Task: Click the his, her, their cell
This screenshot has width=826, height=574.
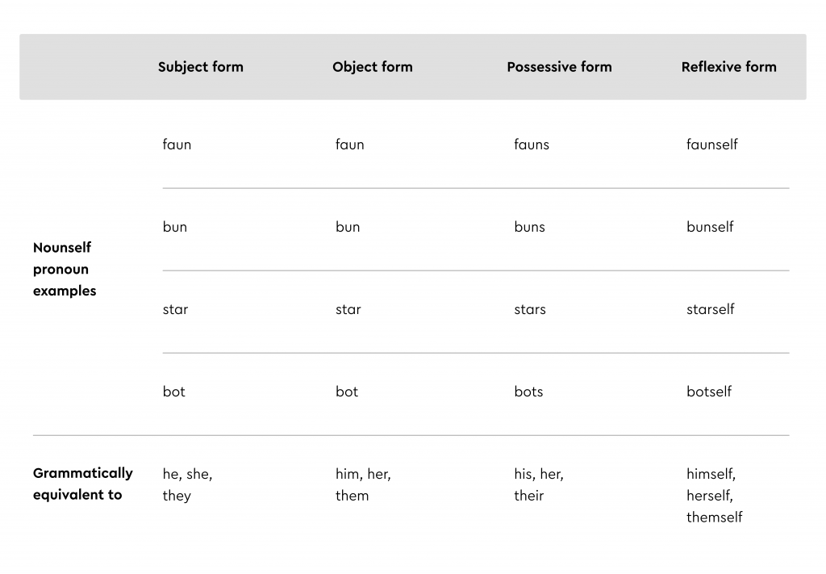Action: (539, 485)
